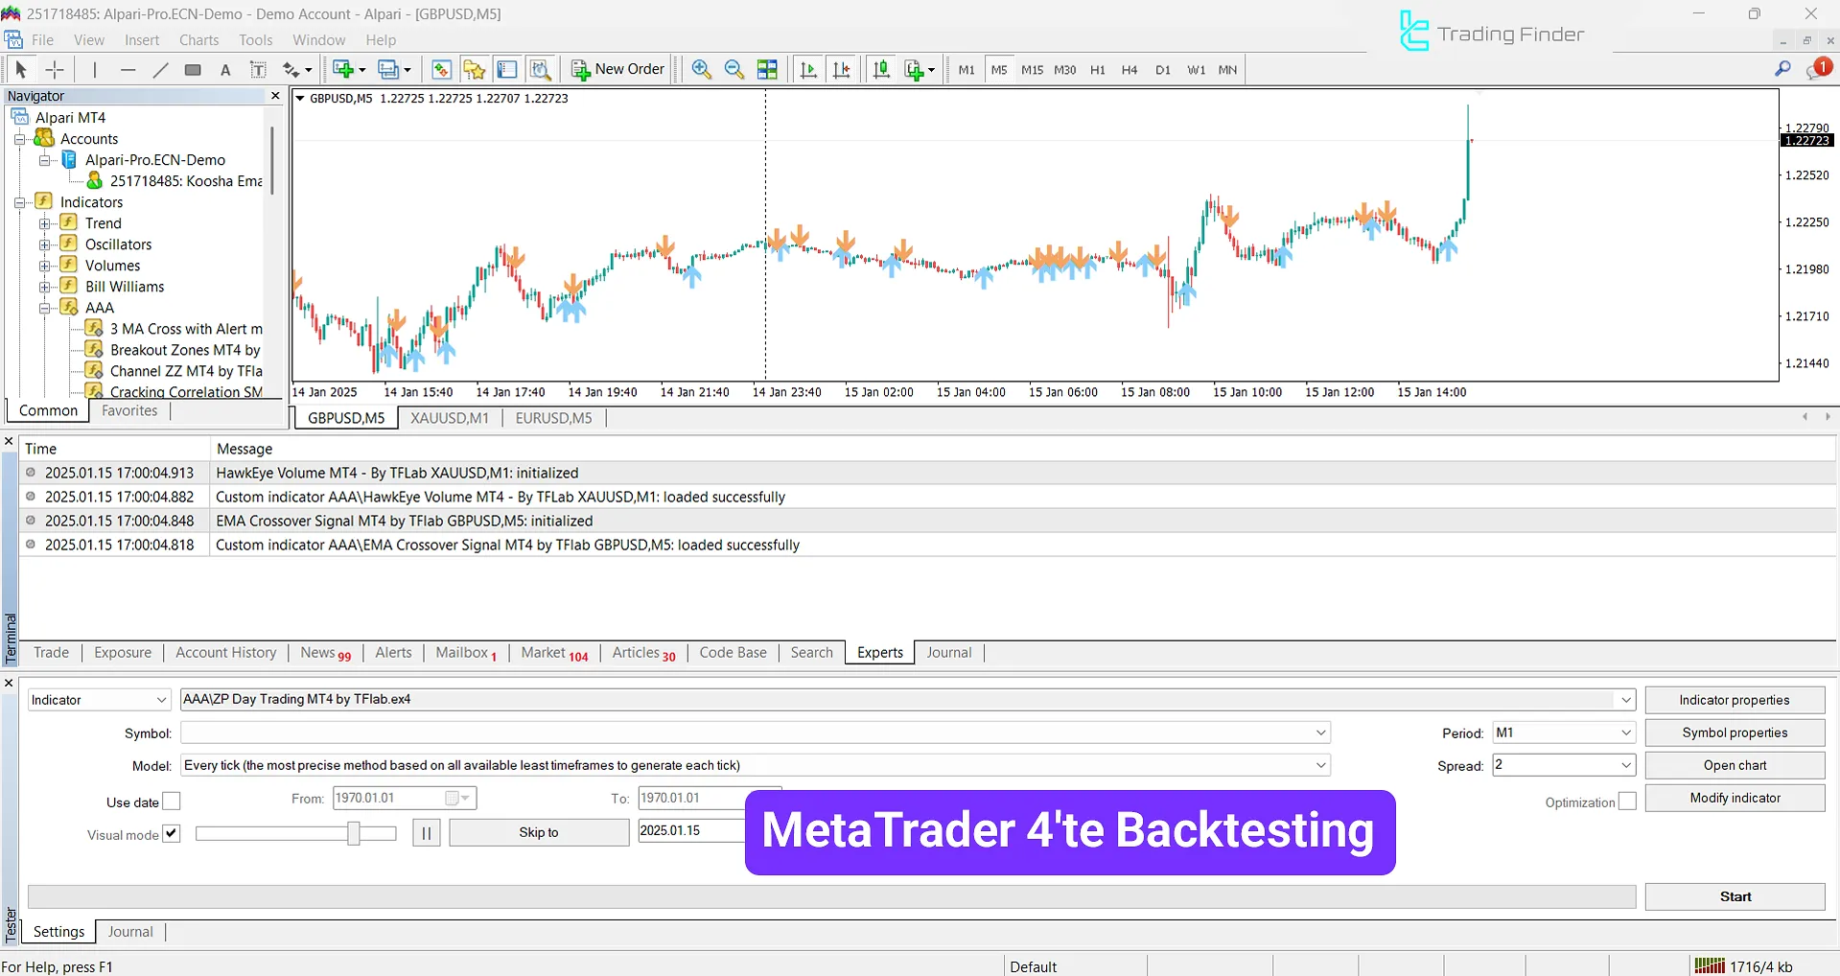Enable the Use date checkbox
The image size is (1840, 976).
[x=171, y=801]
